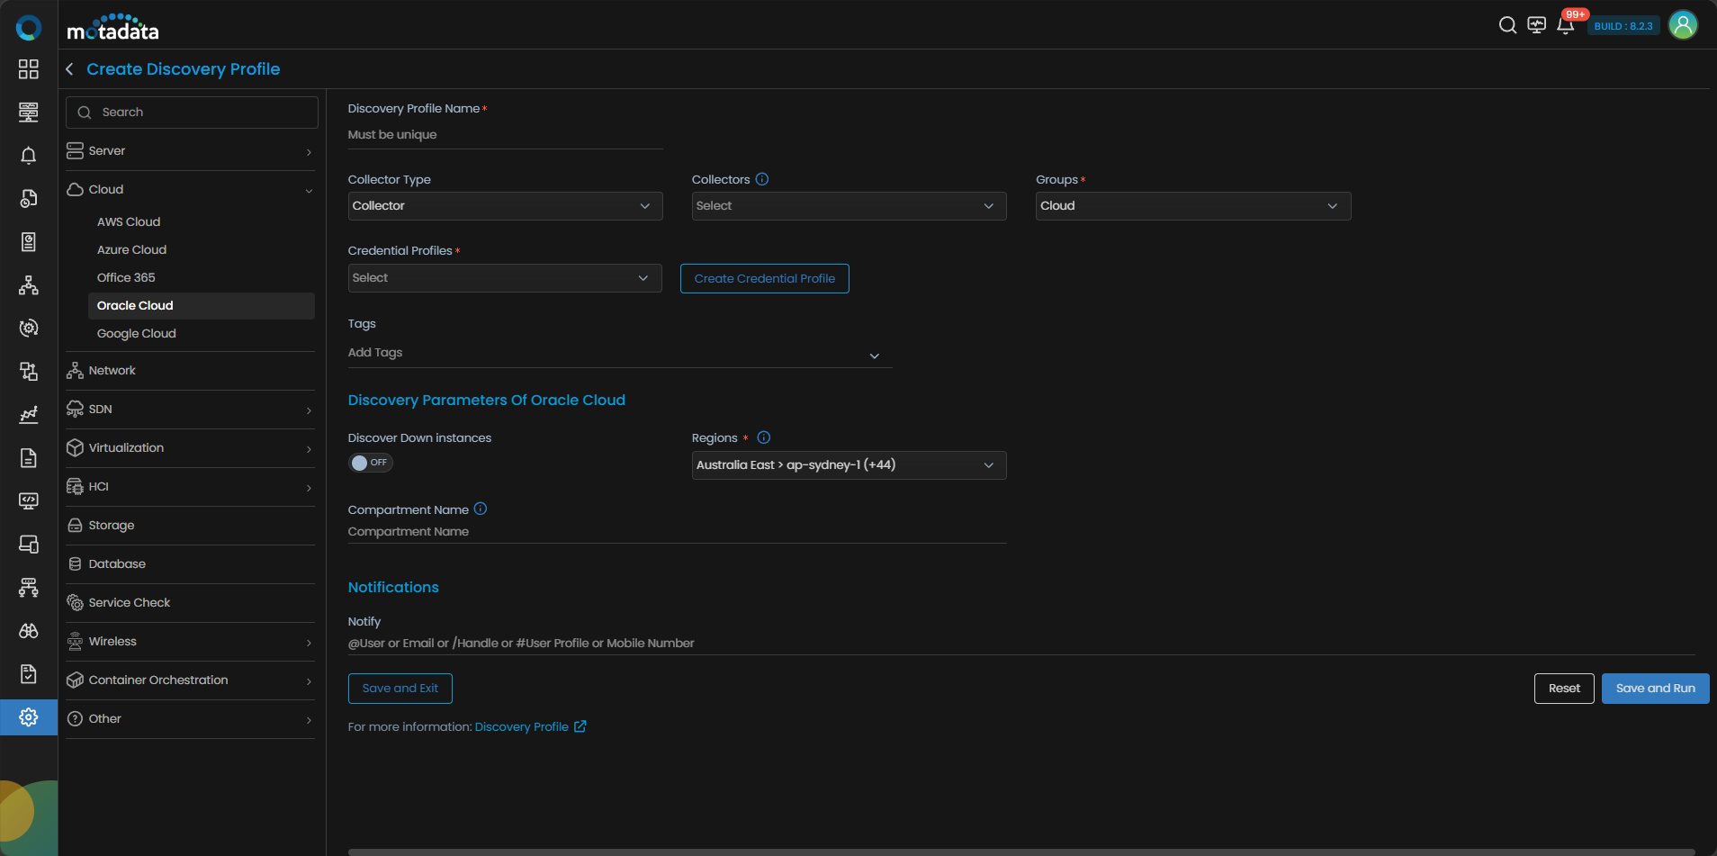Open the network tree device icon in sidebar
The height and width of the screenshot is (856, 1717).
pos(29,587)
